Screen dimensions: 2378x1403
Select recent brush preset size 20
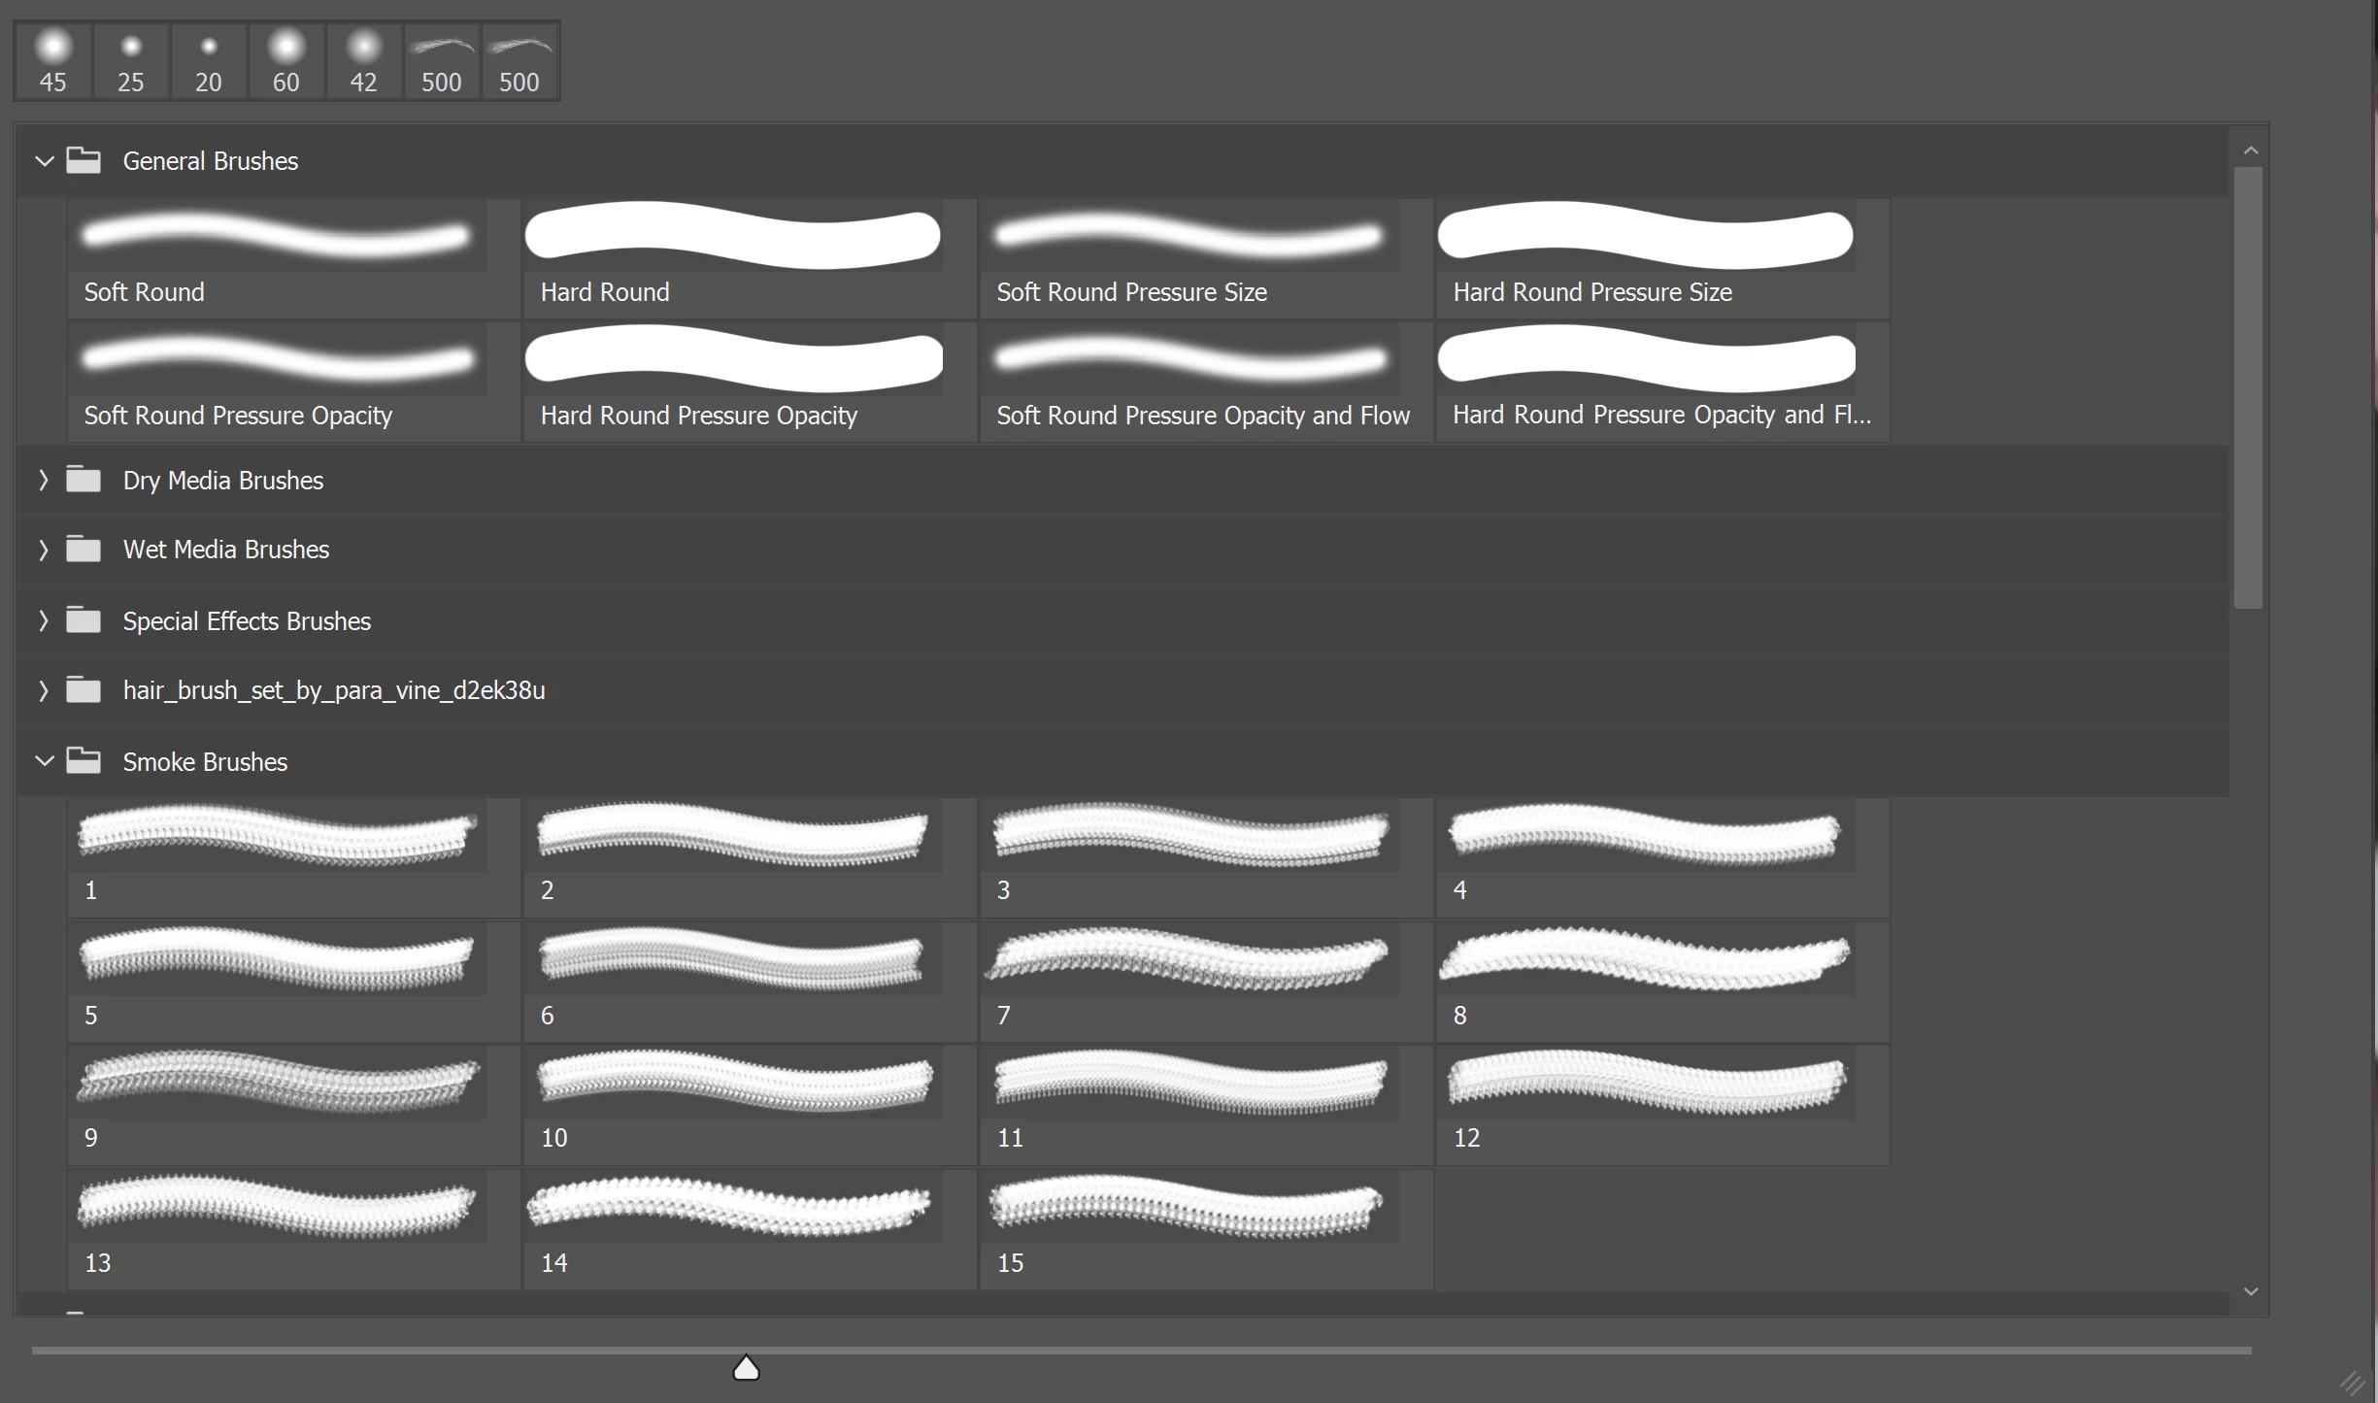[x=209, y=61]
